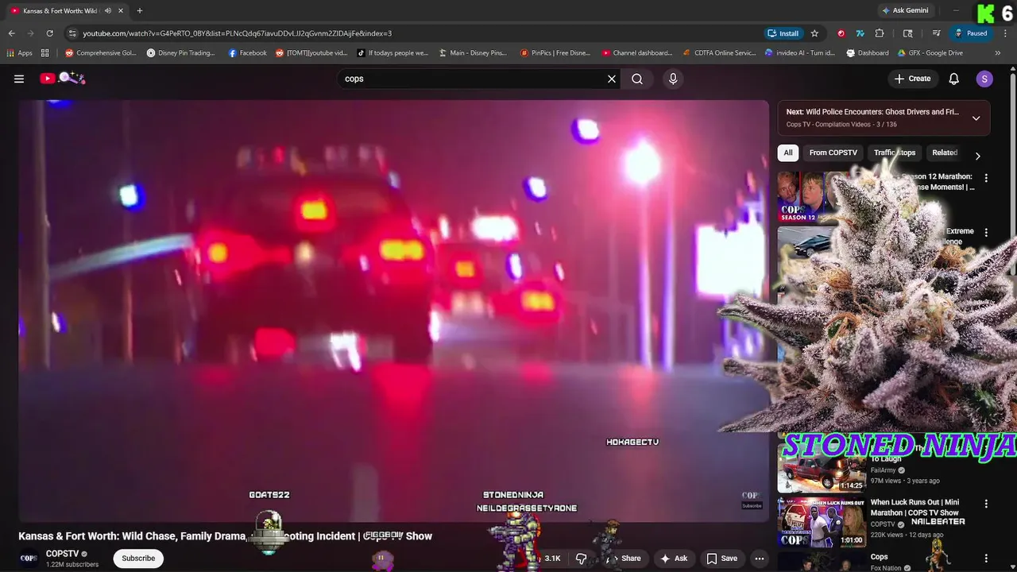Open the COPSTV channel name link
The height and width of the screenshot is (572, 1017).
coord(63,554)
